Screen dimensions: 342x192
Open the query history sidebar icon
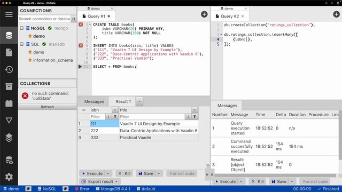pos(9,69)
